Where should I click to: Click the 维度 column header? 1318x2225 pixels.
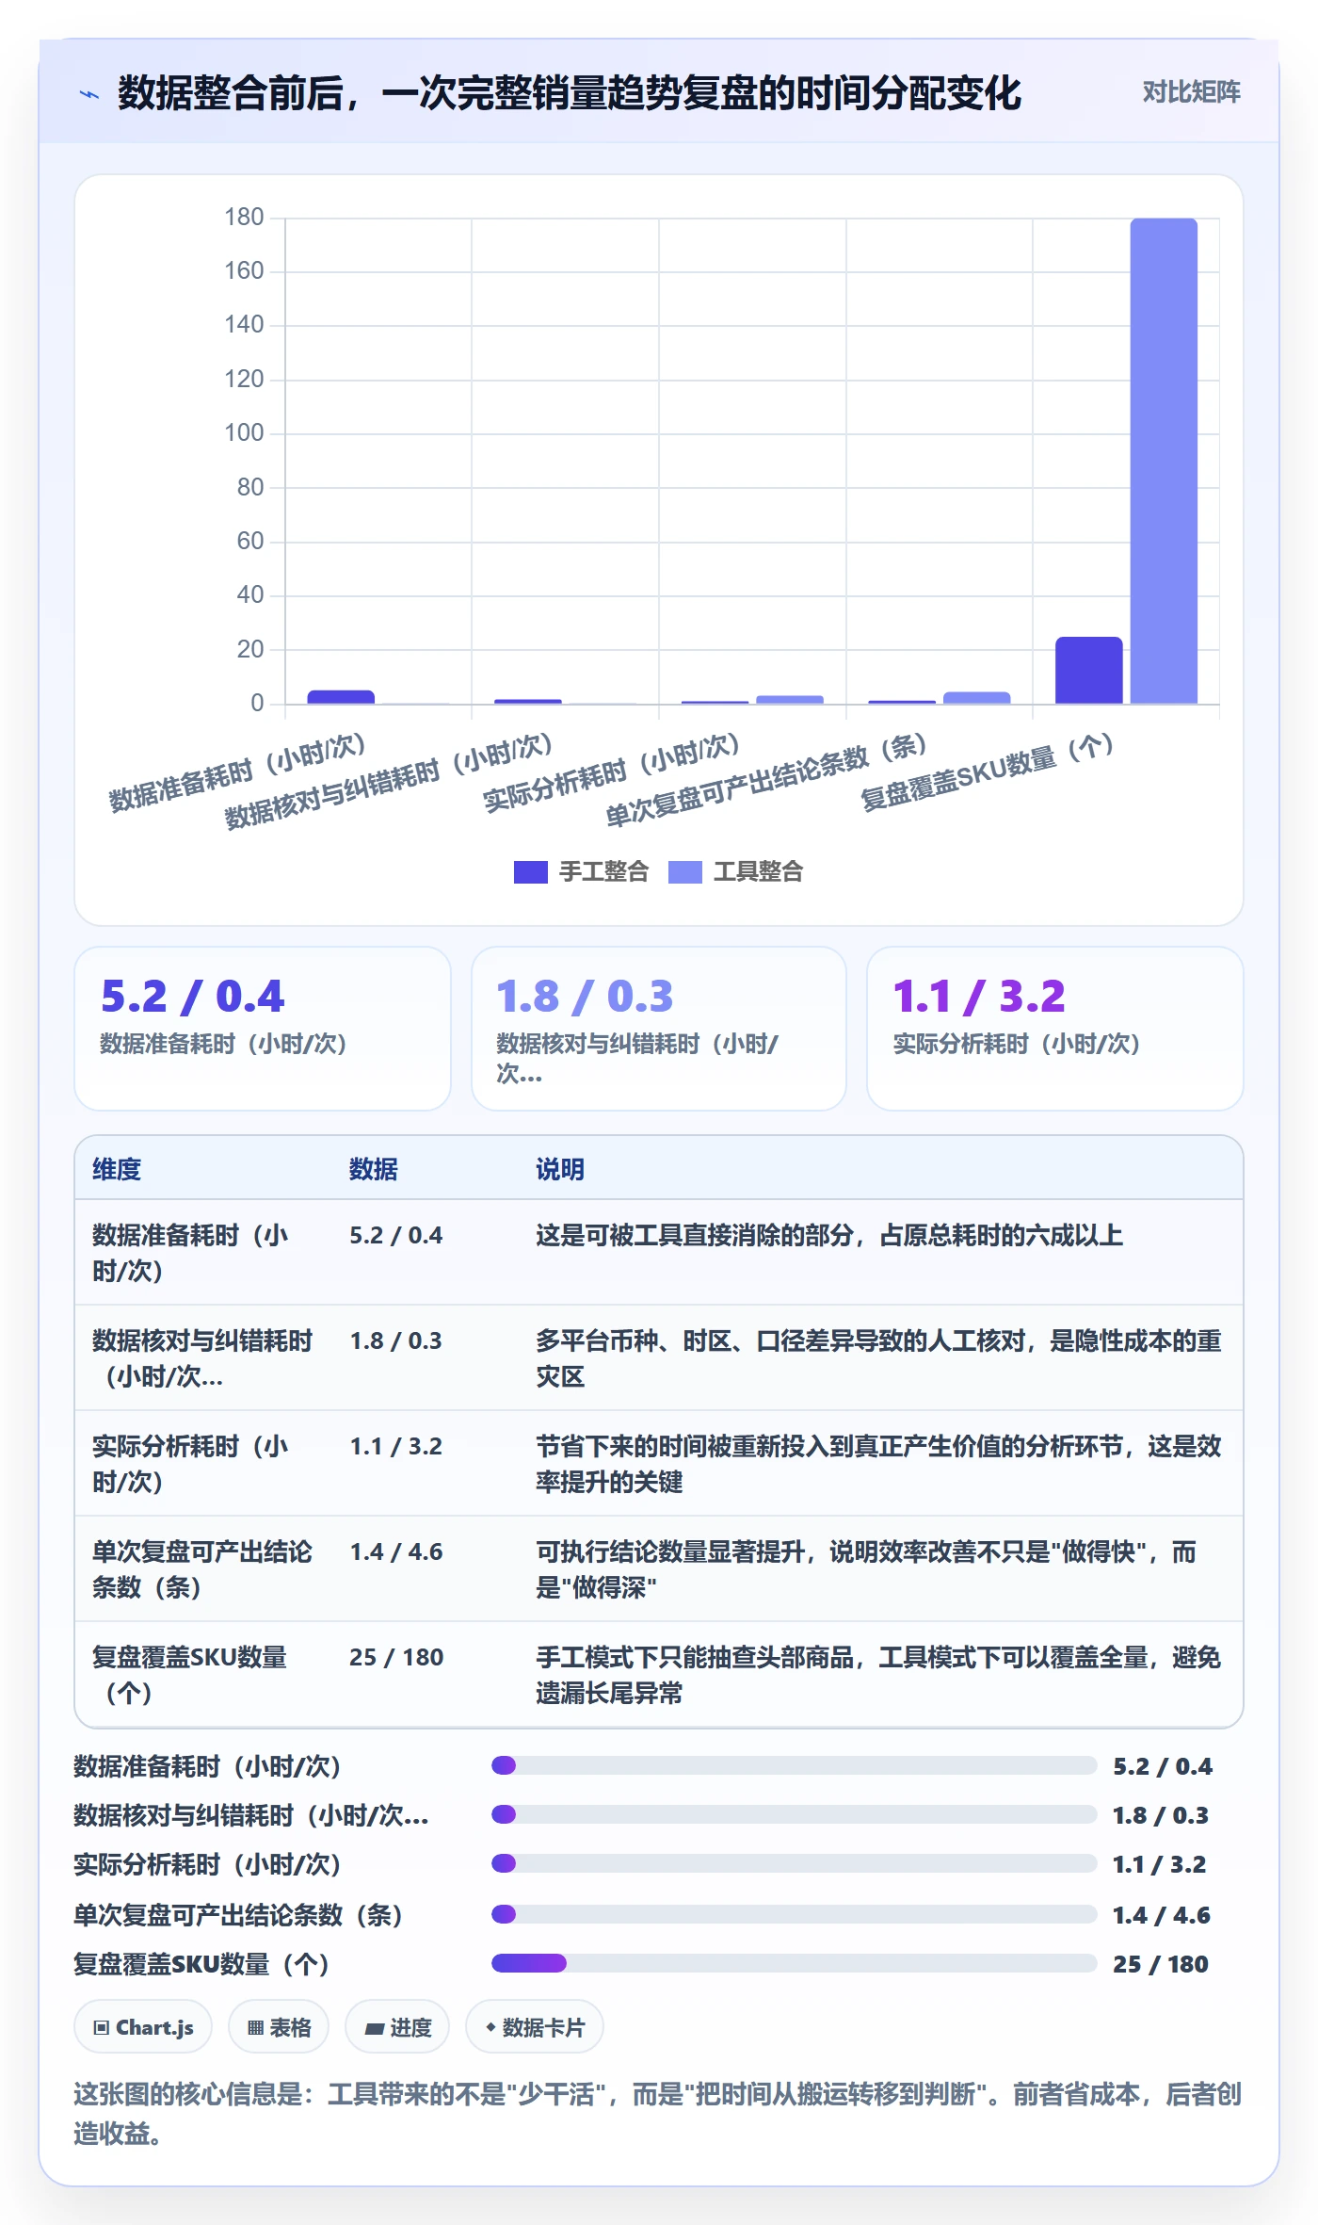pos(117,1169)
